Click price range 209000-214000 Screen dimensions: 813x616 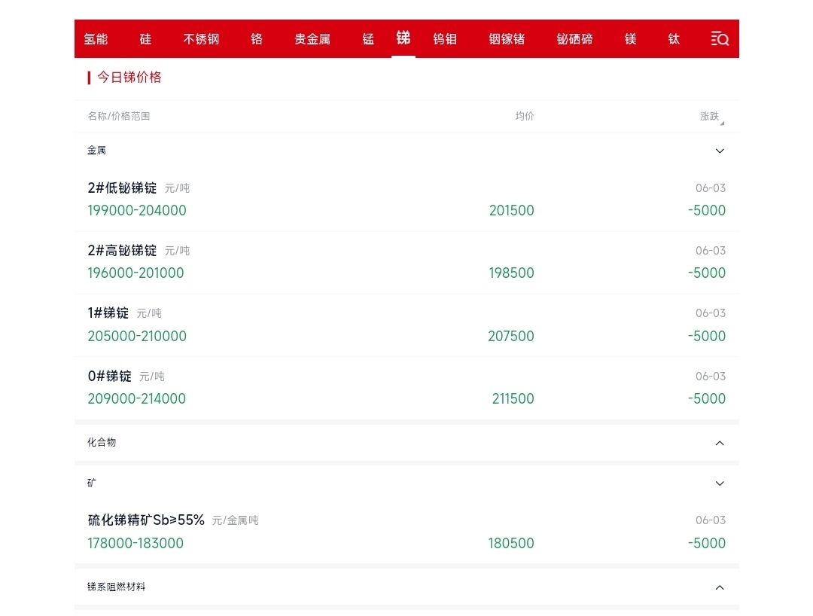(x=137, y=398)
